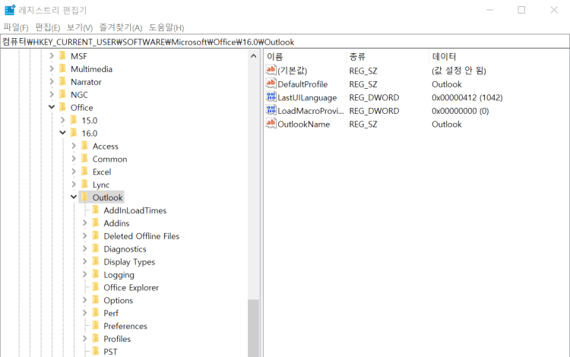Image resolution: width=570 pixels, height=357 pixels.
Task: Click the tree pane scrollbar thumb
Action: 253,328
